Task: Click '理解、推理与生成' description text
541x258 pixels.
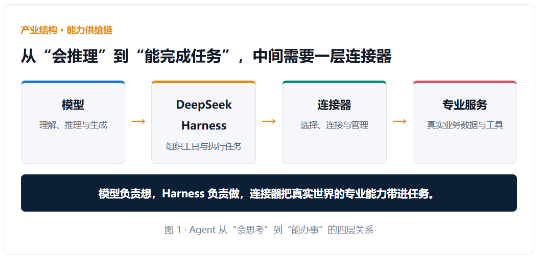Action: click(x=73, y=125)
